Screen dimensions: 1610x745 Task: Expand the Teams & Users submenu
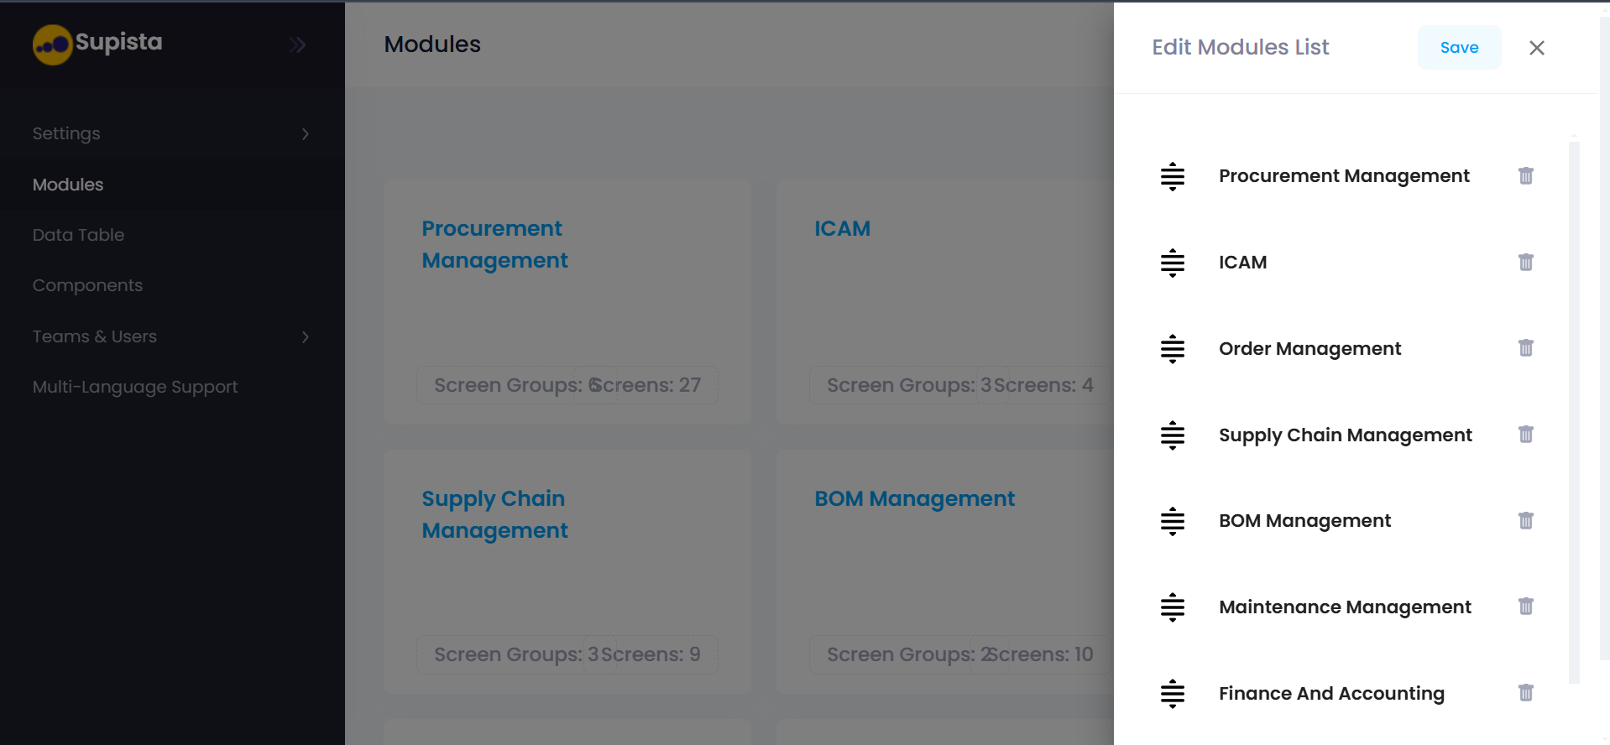tap(306, 337)
